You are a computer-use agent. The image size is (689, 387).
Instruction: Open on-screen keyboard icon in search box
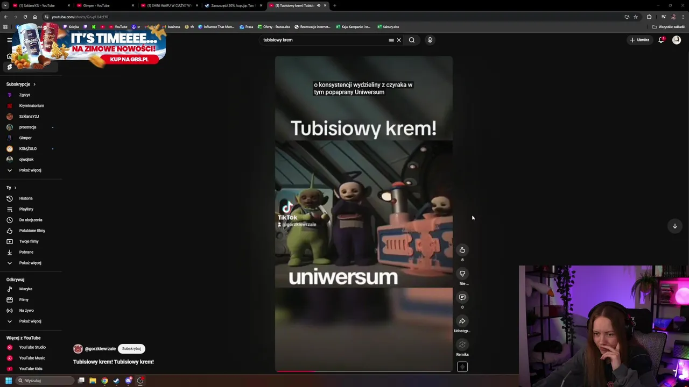391,40
